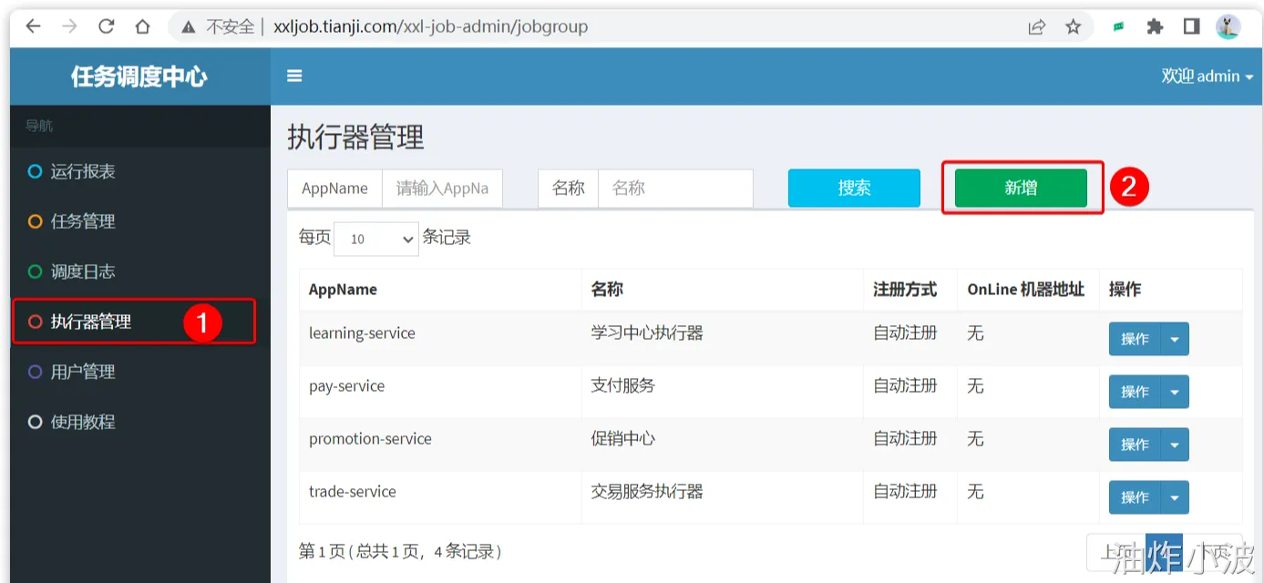1264x583 pixels.
Task: Go to browser home icon
Action: pyautogui.click(x=142, y=26)
